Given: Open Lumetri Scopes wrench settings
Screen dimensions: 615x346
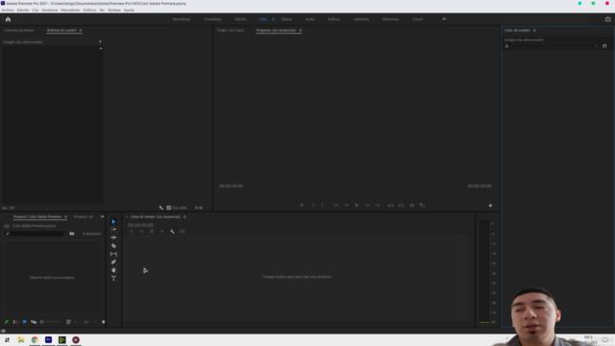Looking at the screenshot, I should click(160, 208).
